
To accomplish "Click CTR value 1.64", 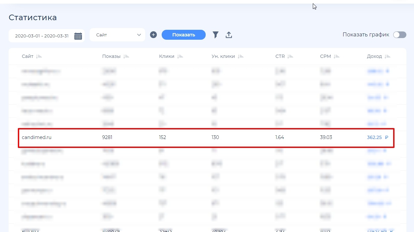I will (279, 137).
